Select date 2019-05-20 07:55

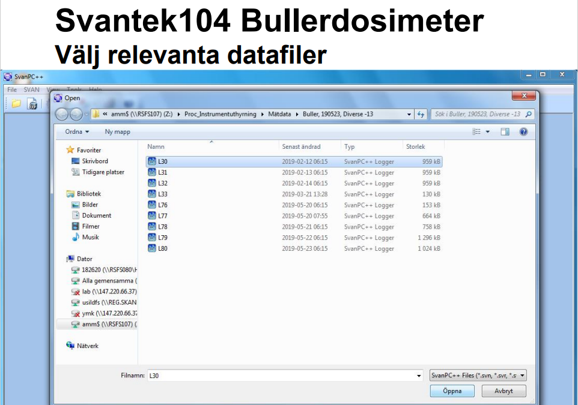305,216
